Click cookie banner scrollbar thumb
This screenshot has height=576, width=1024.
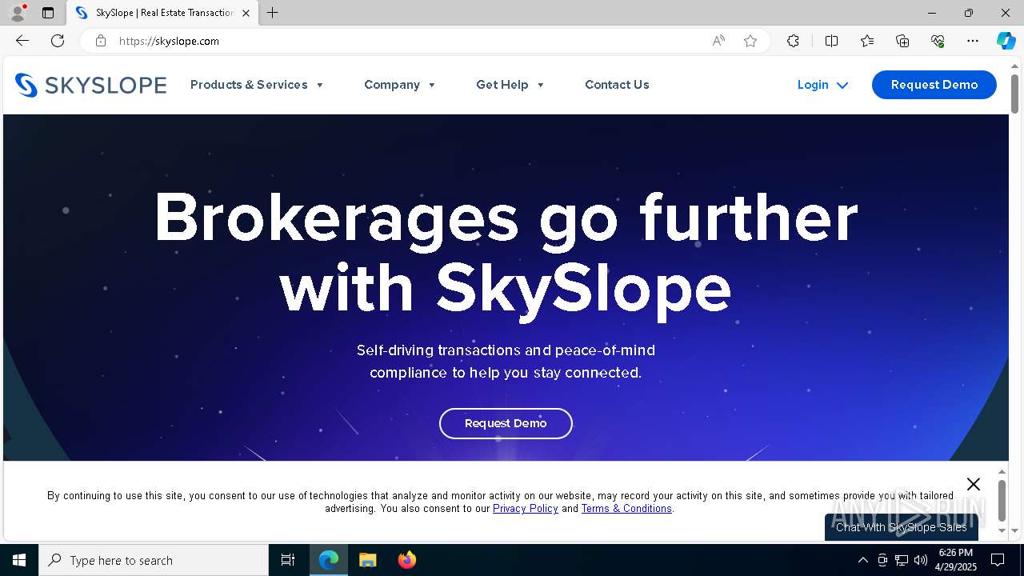1002,501
